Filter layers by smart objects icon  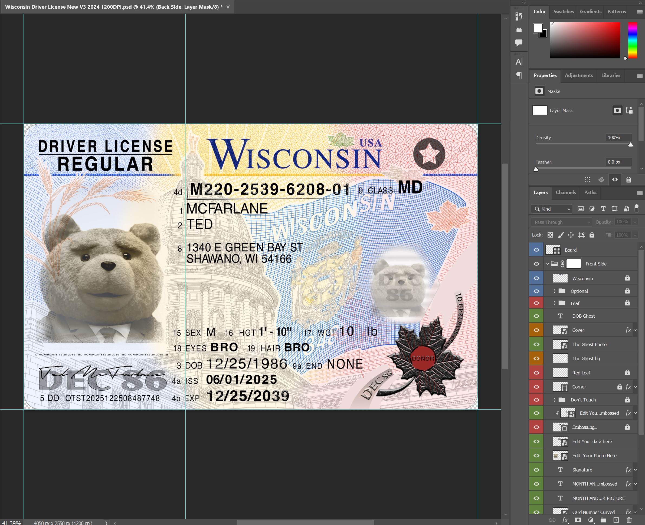click(x=626, y=209)
